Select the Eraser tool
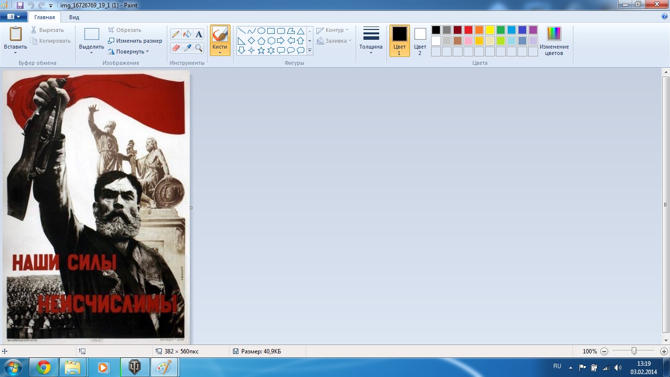Image resolution: width=670 pixels, height=377 pixels. coord(176,48)
